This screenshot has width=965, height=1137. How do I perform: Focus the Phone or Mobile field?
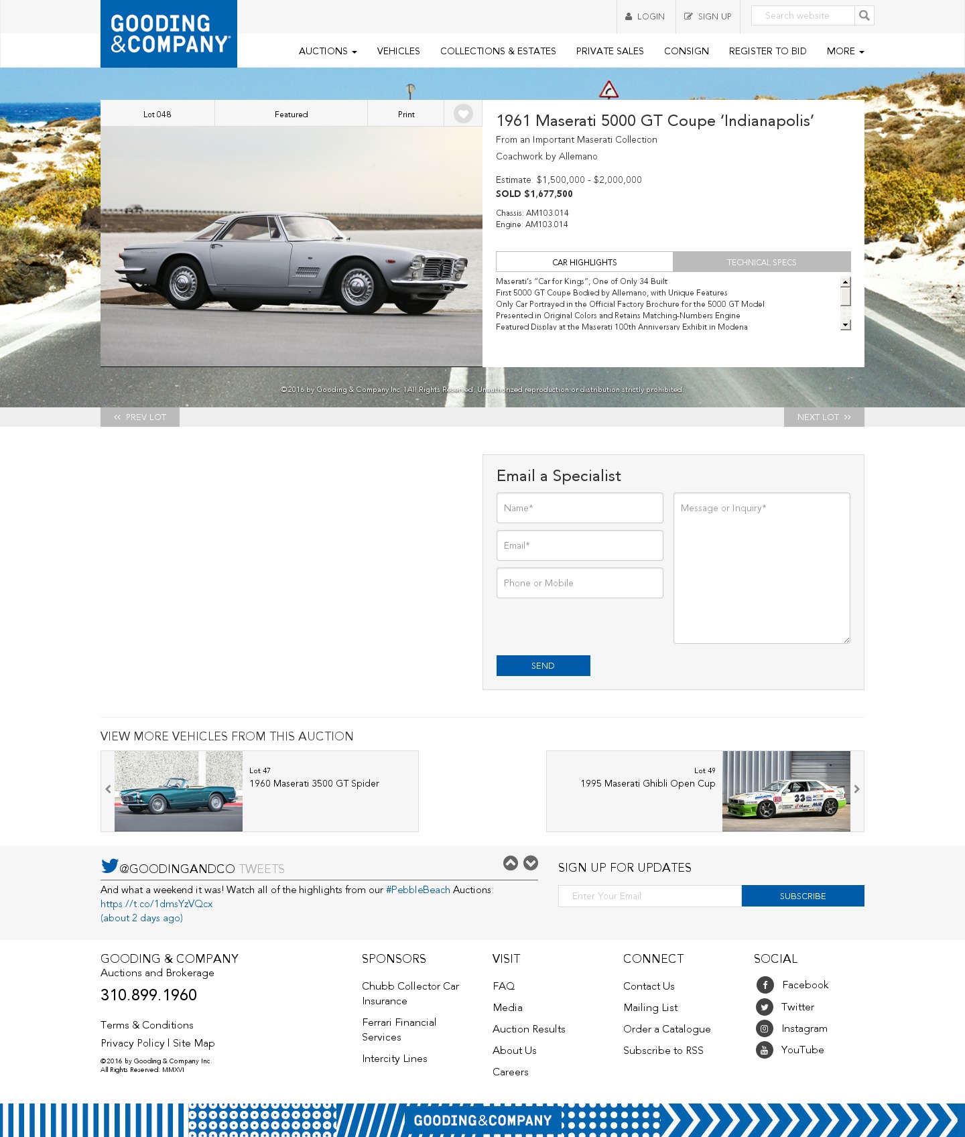[x=580, y=583]
